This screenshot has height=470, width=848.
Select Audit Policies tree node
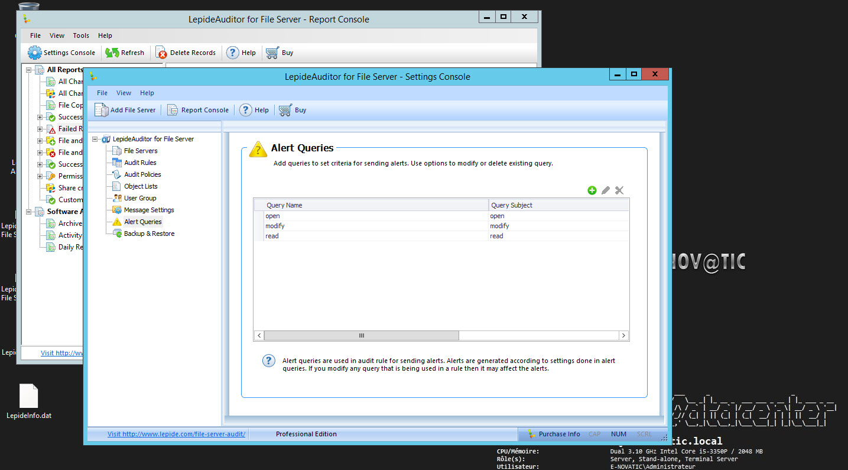pyautogui.click(x=142, y=174)
